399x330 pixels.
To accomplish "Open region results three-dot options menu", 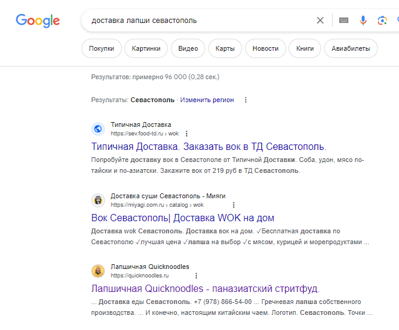I will pyautogui.click(x=245, y=100).
